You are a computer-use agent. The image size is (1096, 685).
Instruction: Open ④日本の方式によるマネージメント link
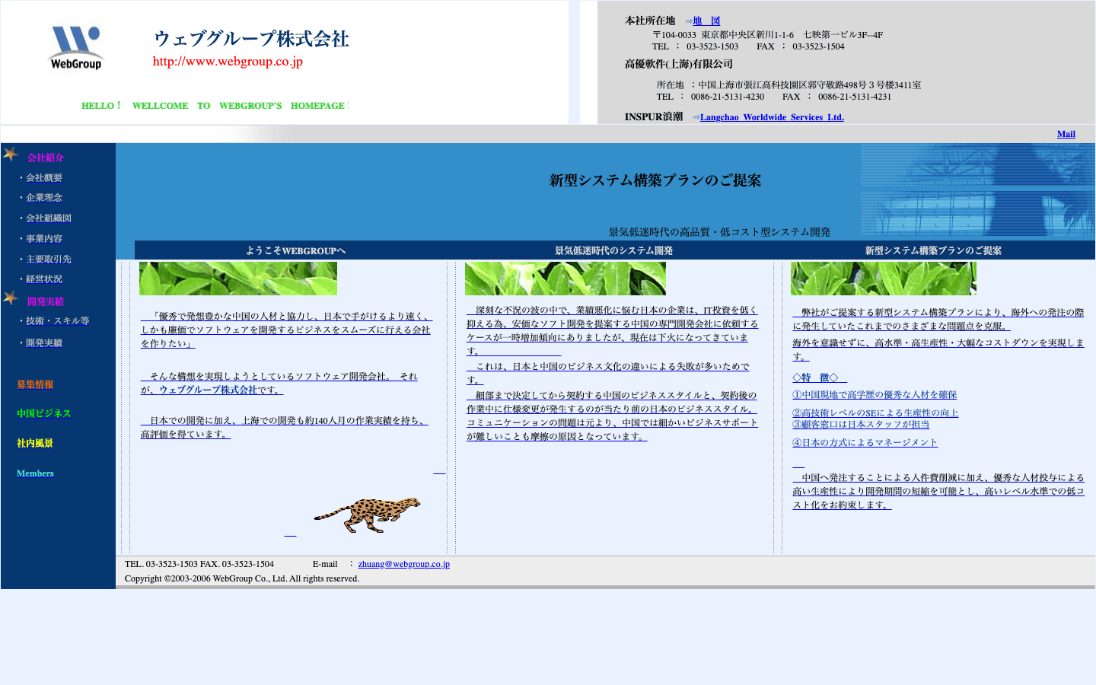(x=865, y=442)
